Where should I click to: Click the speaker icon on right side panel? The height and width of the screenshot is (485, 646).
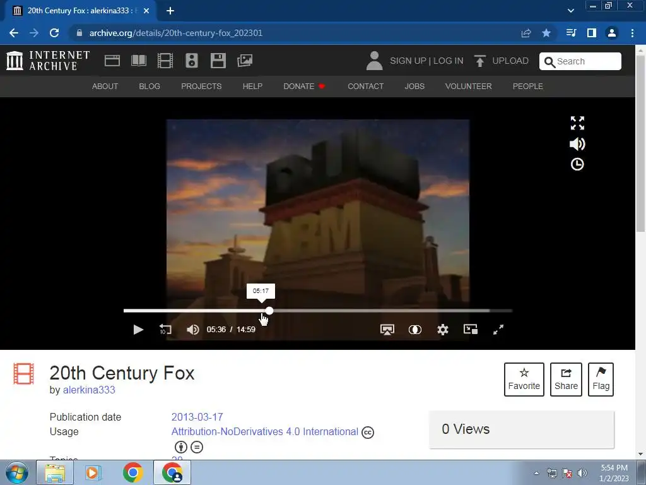pyautogui.click(x=577, y=144)
